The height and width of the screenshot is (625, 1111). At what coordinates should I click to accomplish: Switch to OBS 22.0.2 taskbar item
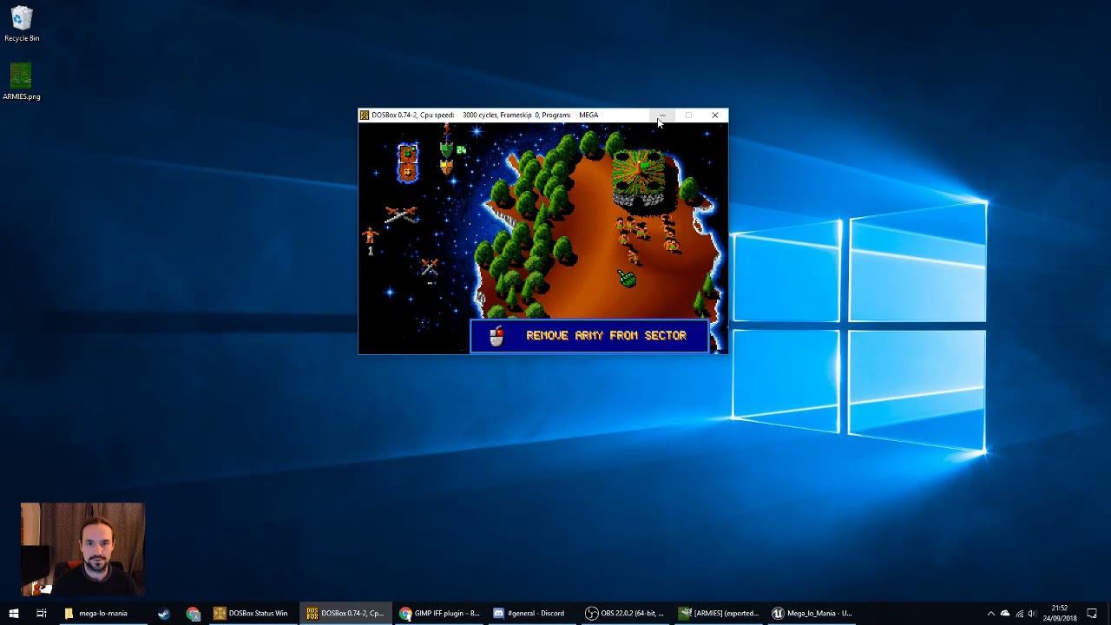[x=625, y=613]
